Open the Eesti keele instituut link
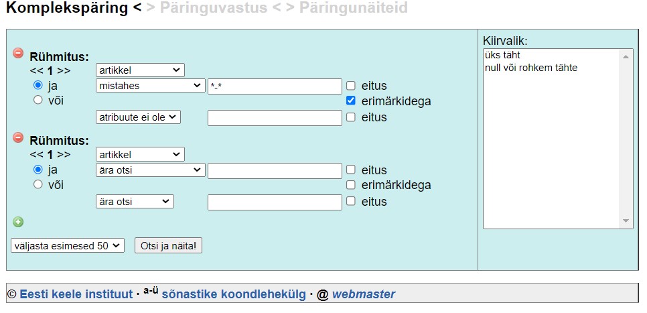This screenshot has height=313, width=647. tap(76, 294)
